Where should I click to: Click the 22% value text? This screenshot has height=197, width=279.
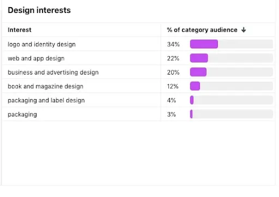[173, 58]
